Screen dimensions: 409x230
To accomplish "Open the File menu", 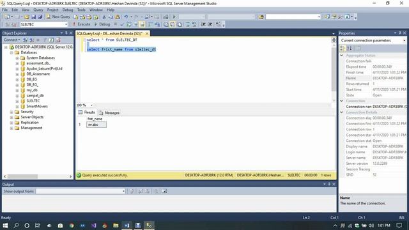I will [x=4, y=10].
